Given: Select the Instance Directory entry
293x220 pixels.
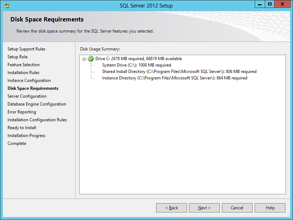Looking at the screenshot, I should (174, 78).
